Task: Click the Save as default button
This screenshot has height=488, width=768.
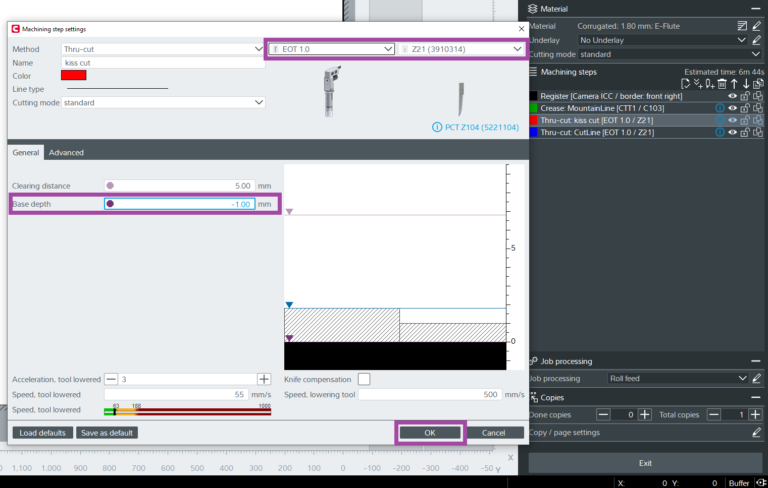Action: coord(107,433)
